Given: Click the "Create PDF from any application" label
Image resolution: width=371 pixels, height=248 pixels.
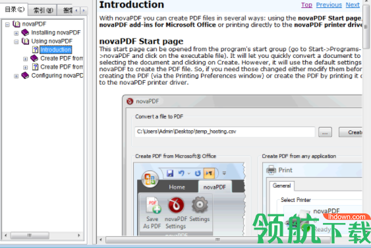Looking at the screenshot, I should pyautogui.click(x=299, y=156).
